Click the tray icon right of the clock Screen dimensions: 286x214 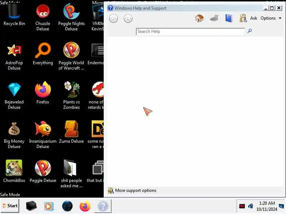click(x=281, y=206)
